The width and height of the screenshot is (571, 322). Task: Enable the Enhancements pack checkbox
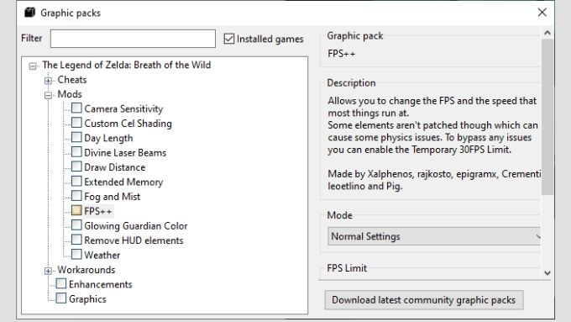[61, 283]
